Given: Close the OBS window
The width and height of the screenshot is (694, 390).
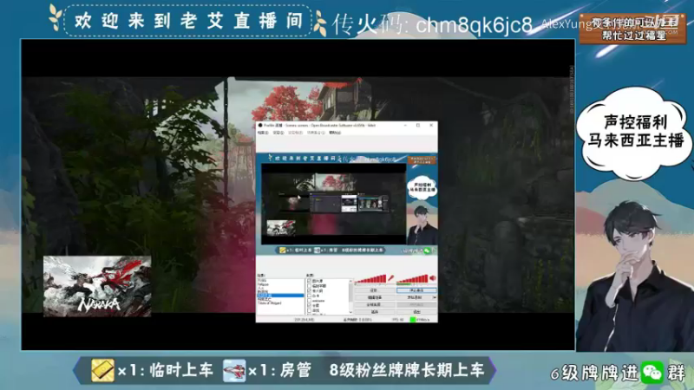Looking at the screenshot, I should (x=431, y=126).
